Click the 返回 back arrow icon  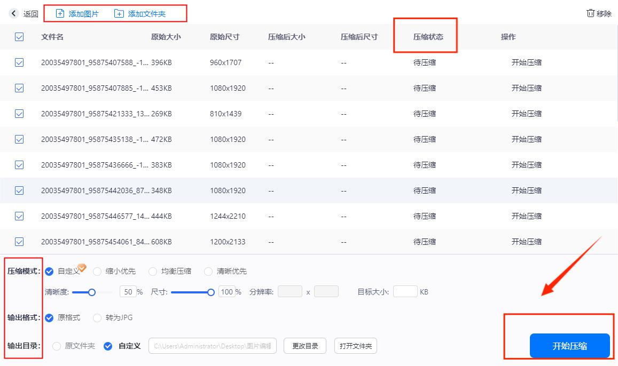[13, 13]
